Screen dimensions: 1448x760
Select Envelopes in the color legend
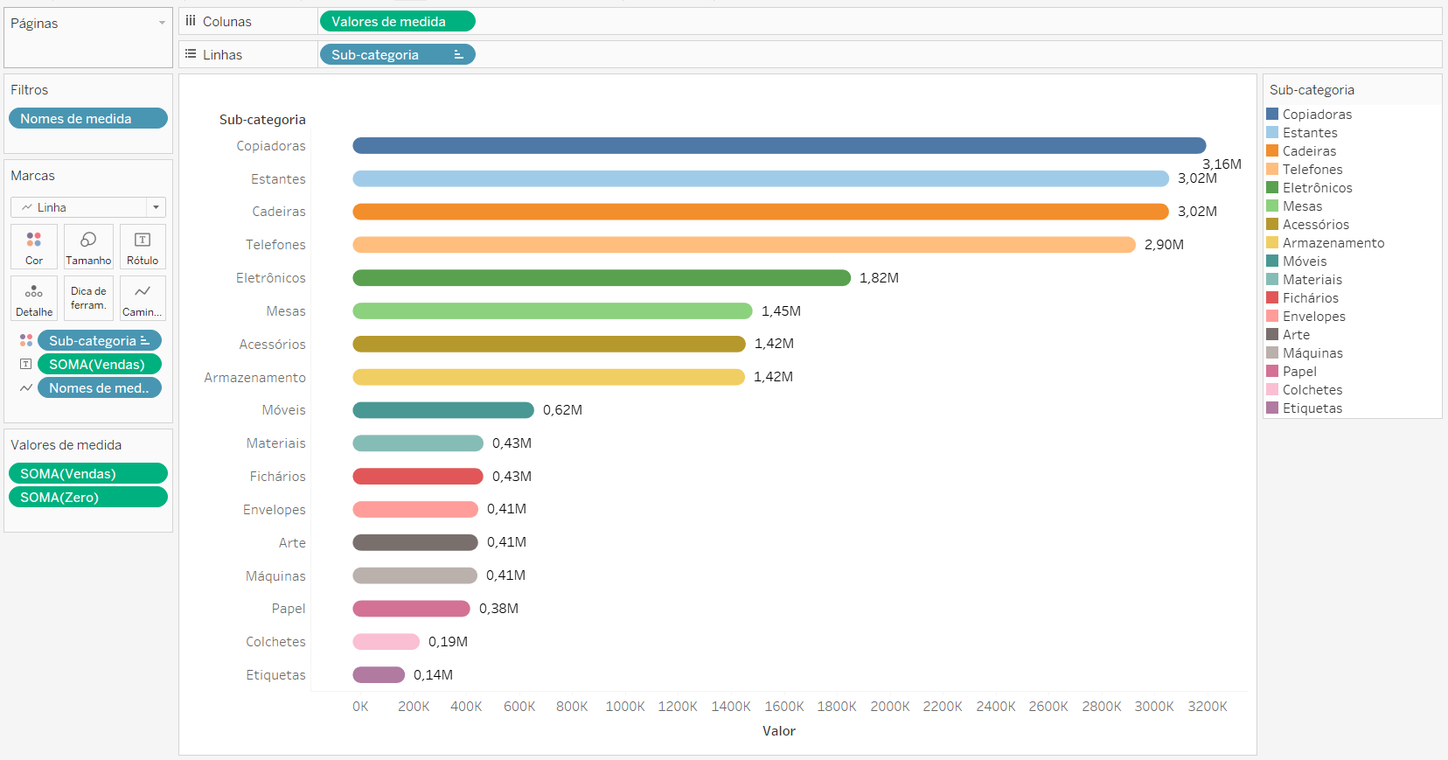[x=1313, y=316]
